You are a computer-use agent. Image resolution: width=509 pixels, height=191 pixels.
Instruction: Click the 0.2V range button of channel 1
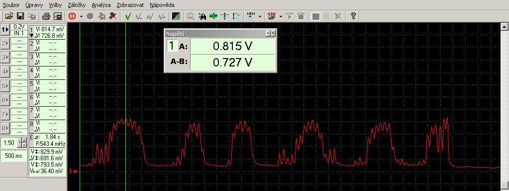coord(19,27)
